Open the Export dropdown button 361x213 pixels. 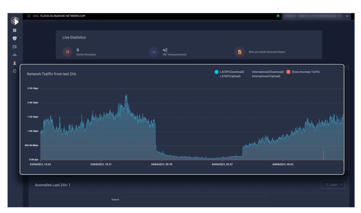click(x=333, y=185)
